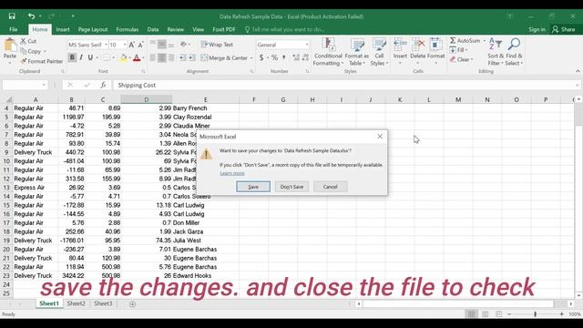Click the Comma Style icon
Viewport: 583px width, 328px height.
283,57
